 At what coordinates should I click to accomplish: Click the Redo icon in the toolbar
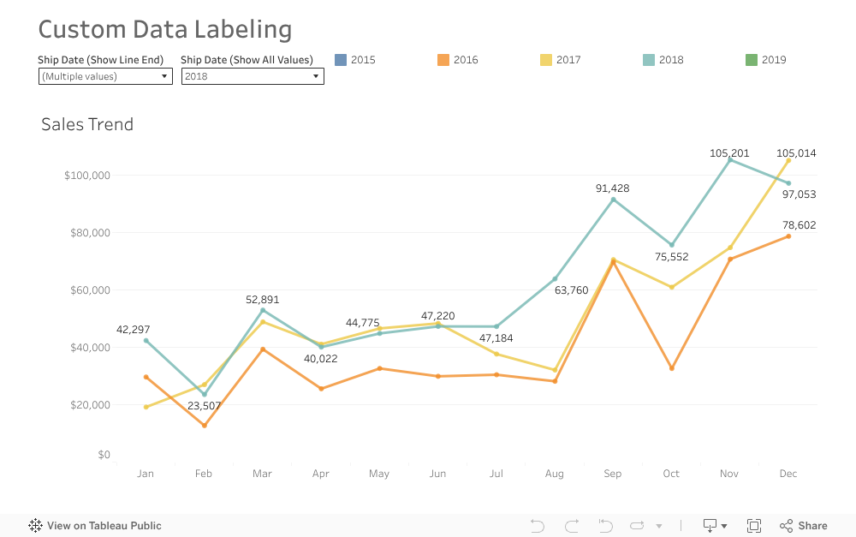coord(571,526)
